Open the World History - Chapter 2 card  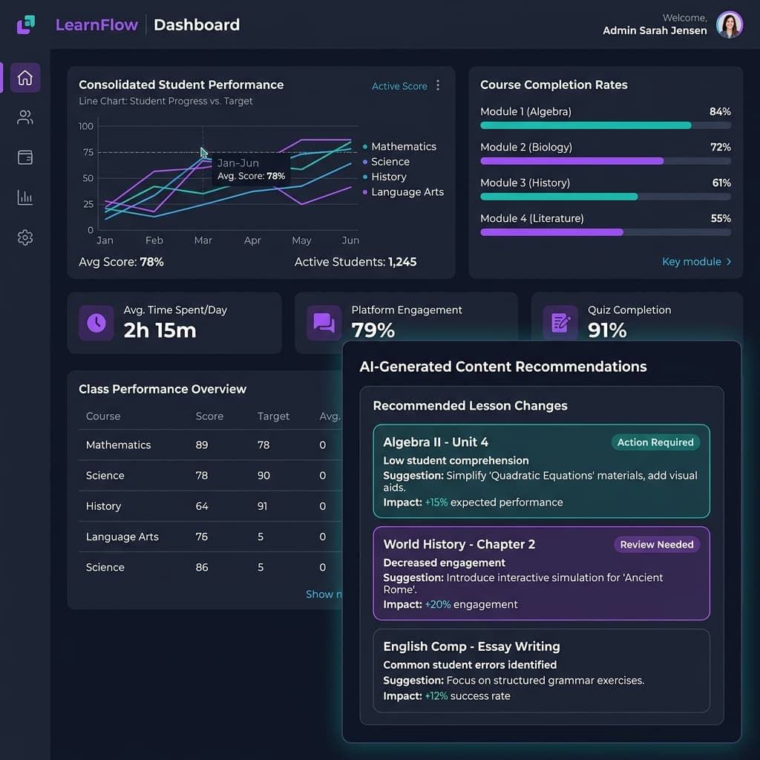541,574
